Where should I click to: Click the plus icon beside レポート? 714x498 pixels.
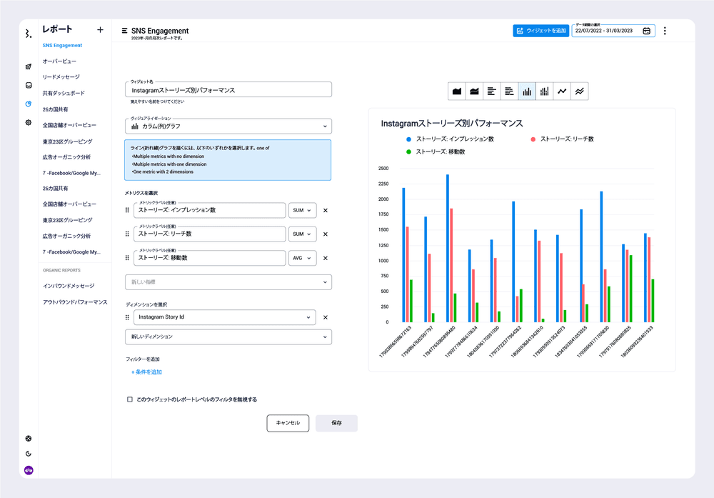pos(100,30)
